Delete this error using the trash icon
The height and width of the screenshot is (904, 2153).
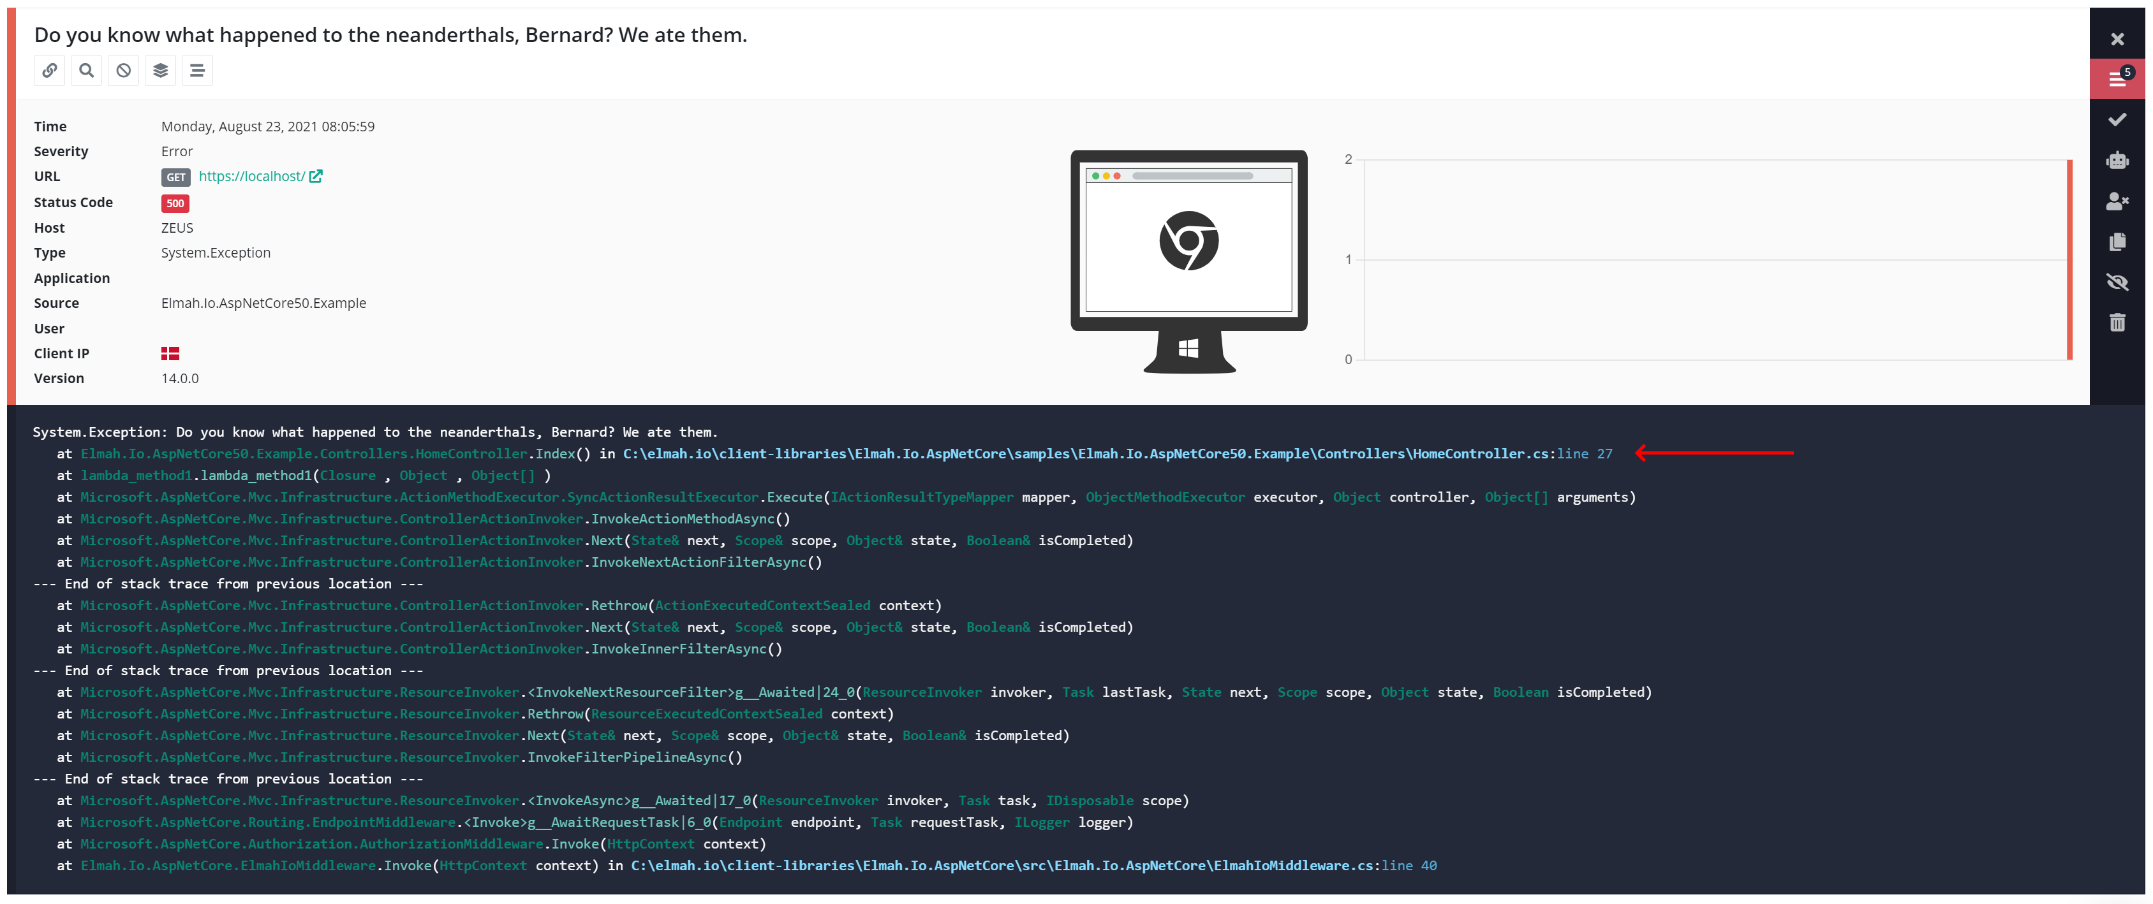2118,323
